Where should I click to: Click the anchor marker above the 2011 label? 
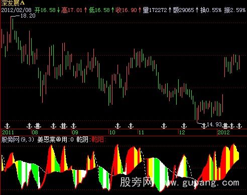pos(7,126)
